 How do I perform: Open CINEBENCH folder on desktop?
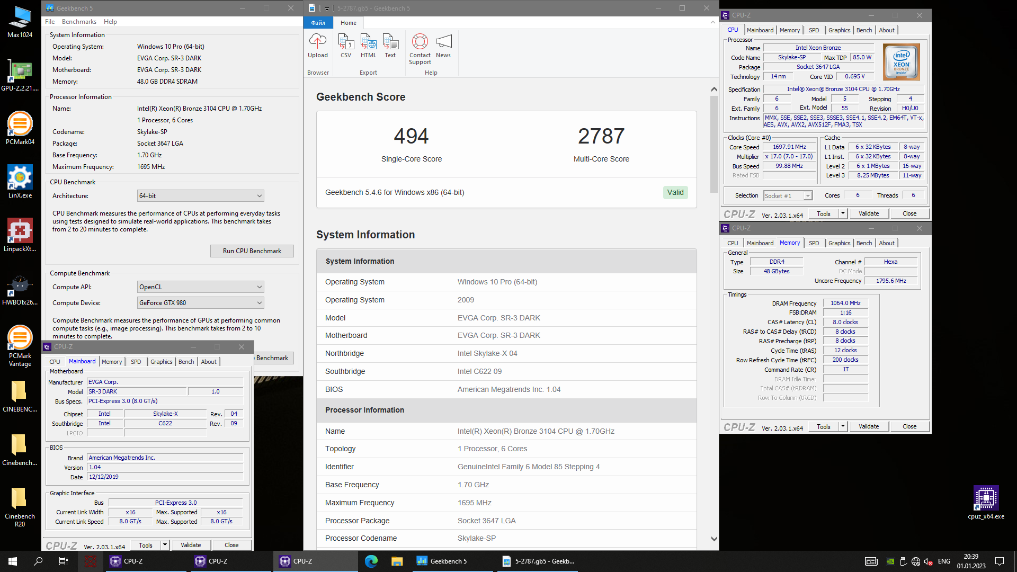(x=20, y=396)
